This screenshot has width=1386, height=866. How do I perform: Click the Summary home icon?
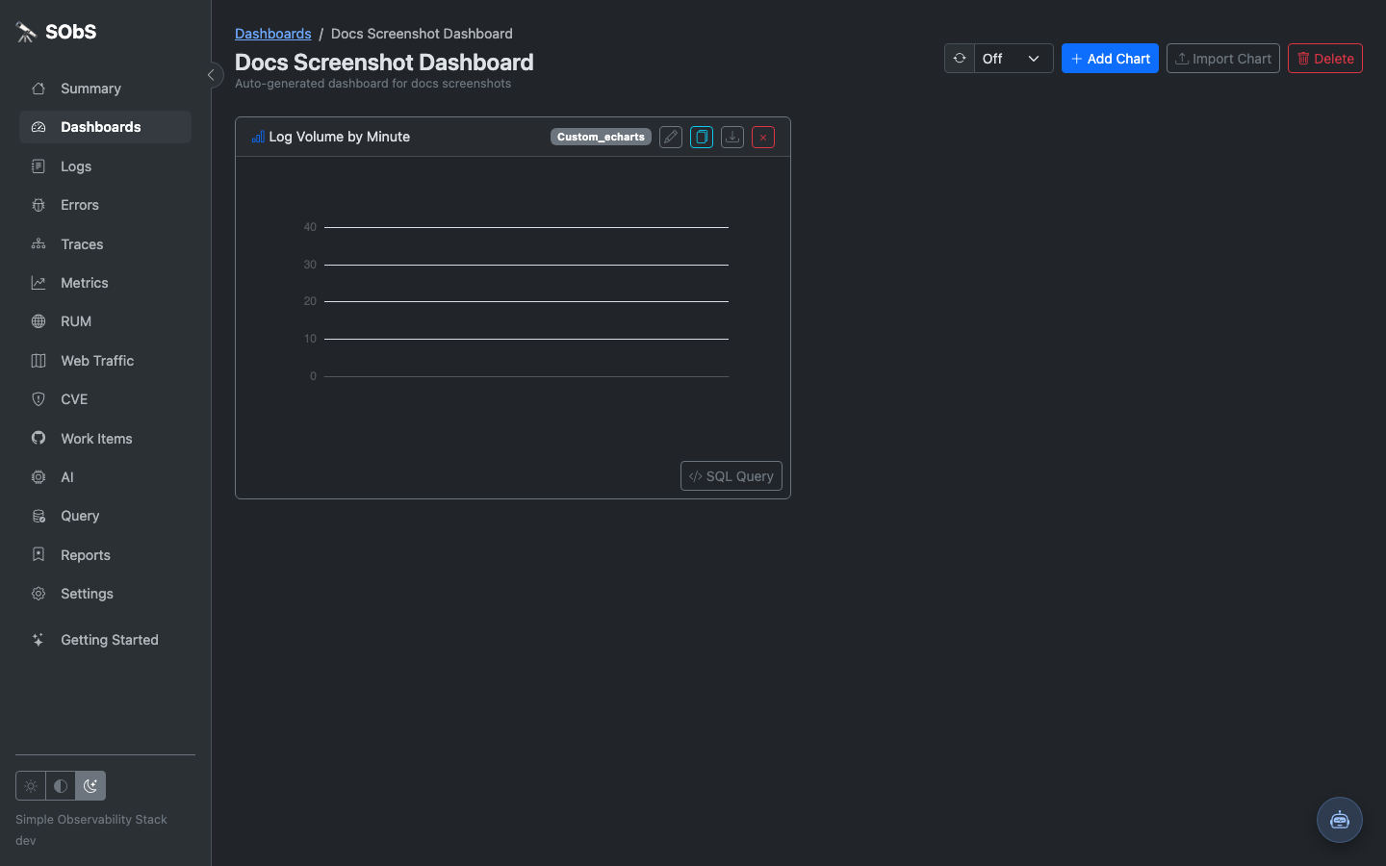coord(38,89)
